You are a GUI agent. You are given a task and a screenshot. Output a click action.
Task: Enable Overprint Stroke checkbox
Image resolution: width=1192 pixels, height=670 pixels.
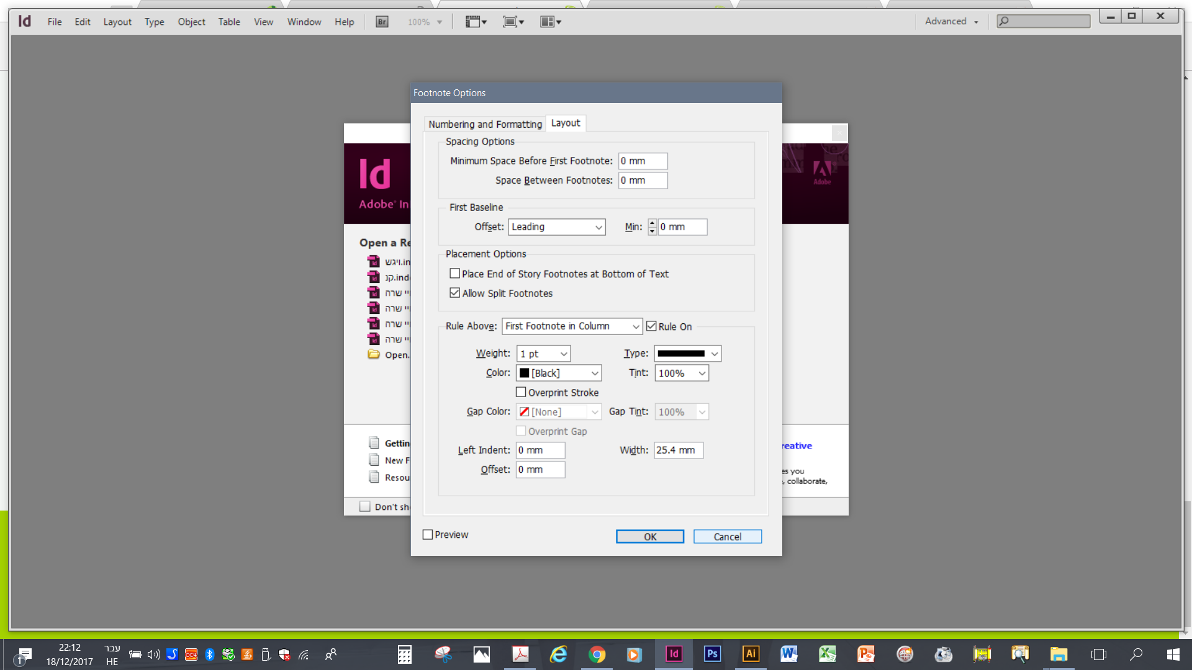[x=521, y=392]
